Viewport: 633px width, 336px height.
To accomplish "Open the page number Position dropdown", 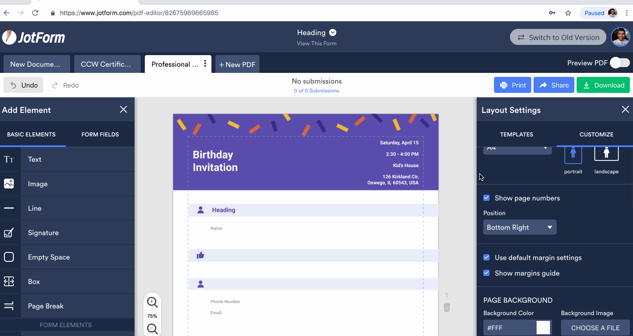I will point(520,227).
